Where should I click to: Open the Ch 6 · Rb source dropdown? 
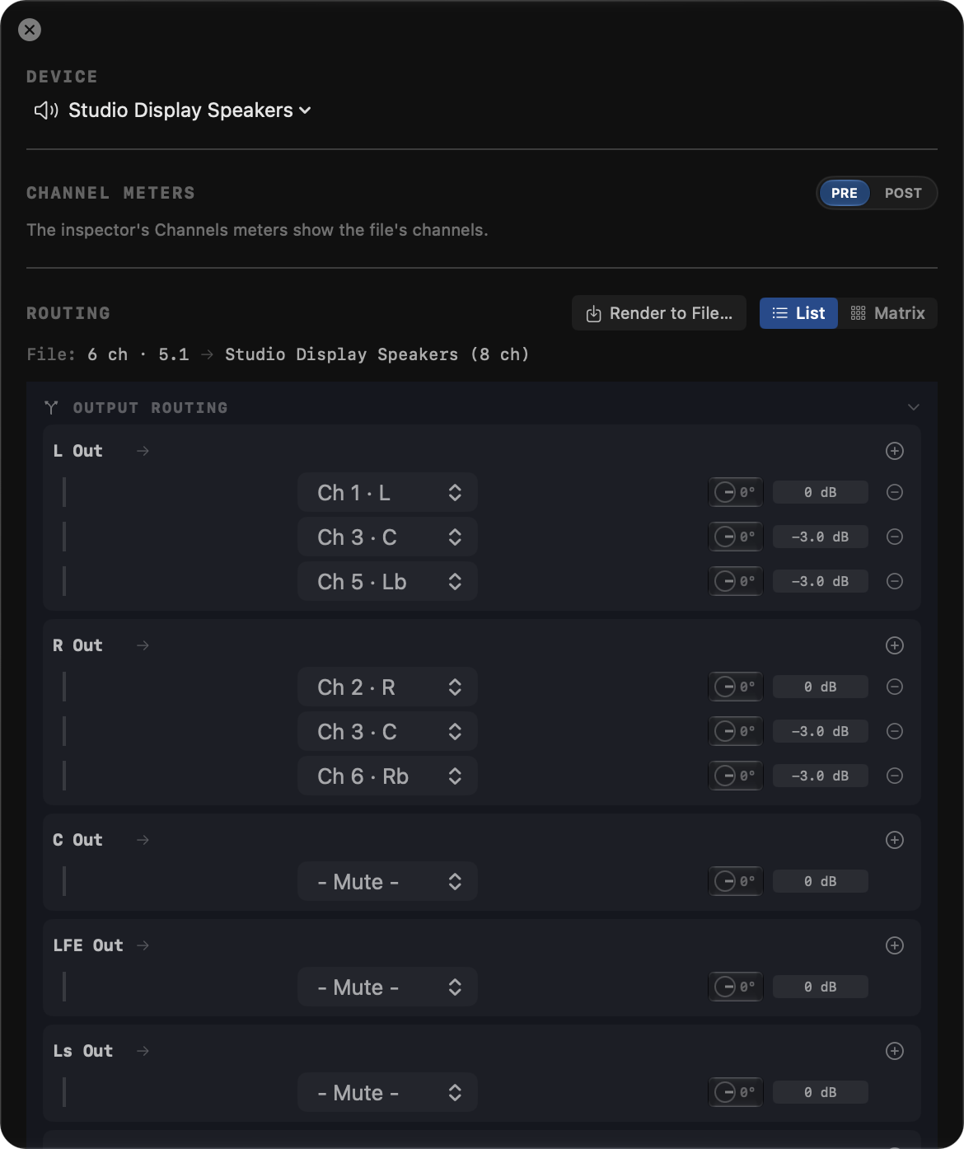pos(387,776)
